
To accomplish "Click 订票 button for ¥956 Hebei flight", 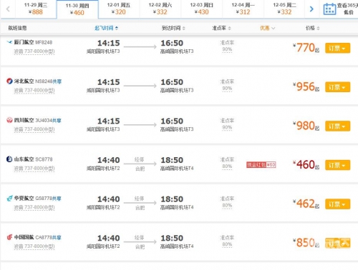I will (x=338, y=87).
